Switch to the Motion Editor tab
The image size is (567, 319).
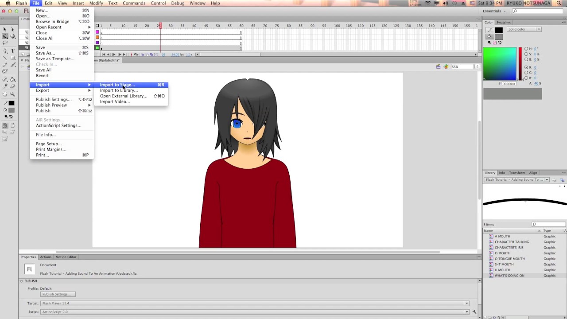66,257
